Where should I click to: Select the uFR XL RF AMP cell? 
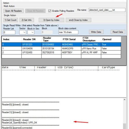(91, 52)
